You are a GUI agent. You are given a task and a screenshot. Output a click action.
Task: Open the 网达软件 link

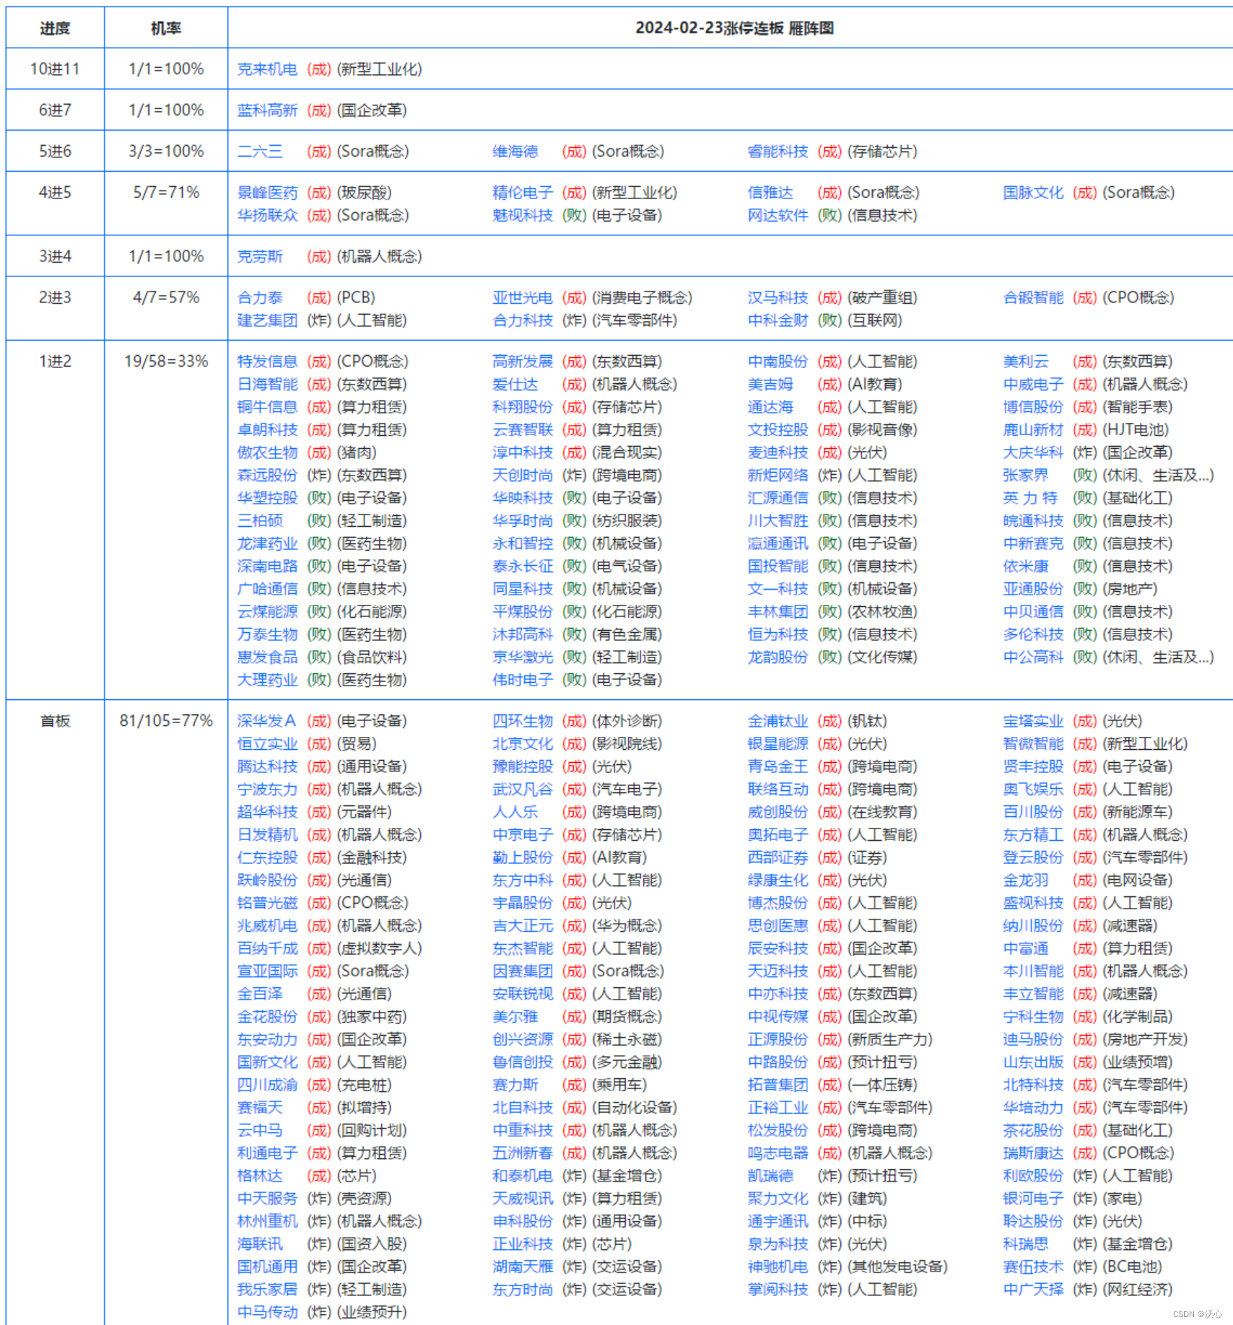[777, 215]
